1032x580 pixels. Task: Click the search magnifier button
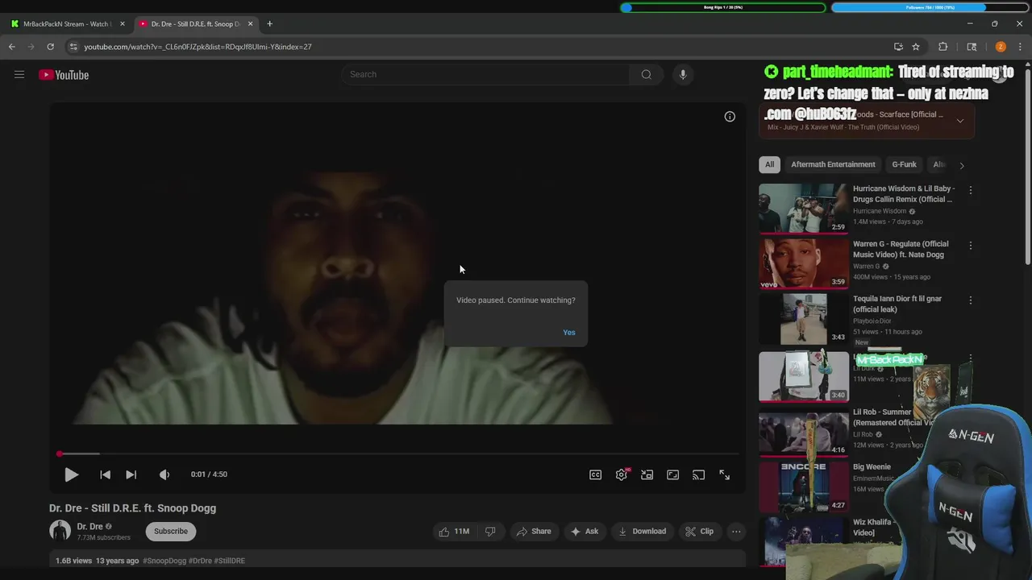tap(646, 74)
